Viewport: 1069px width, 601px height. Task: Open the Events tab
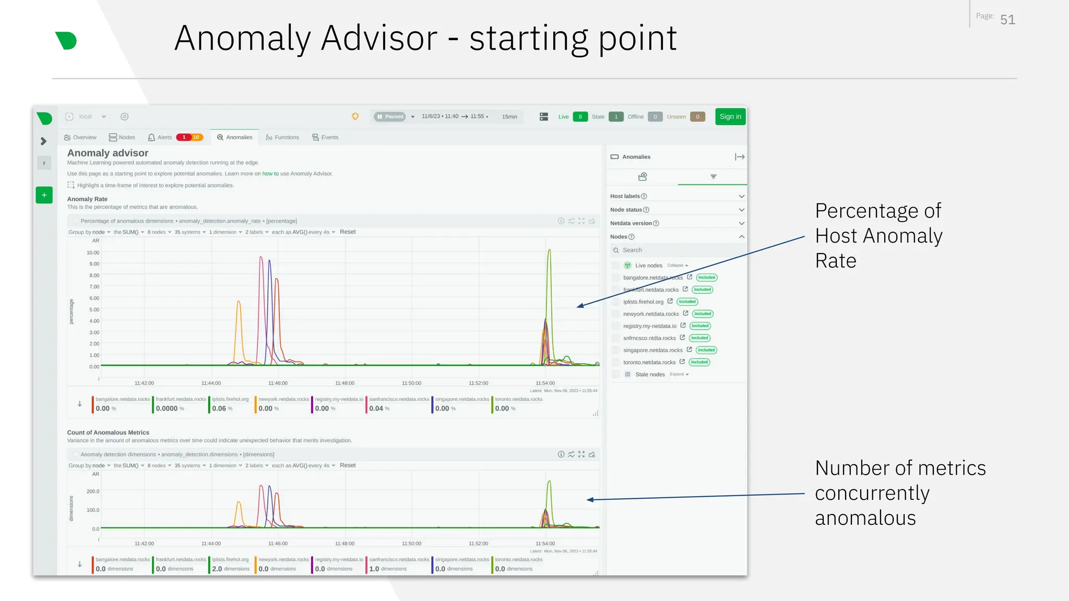[x=325, y=138]
